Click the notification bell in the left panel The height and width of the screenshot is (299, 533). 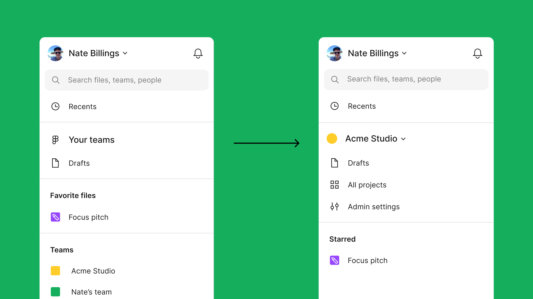198,53
